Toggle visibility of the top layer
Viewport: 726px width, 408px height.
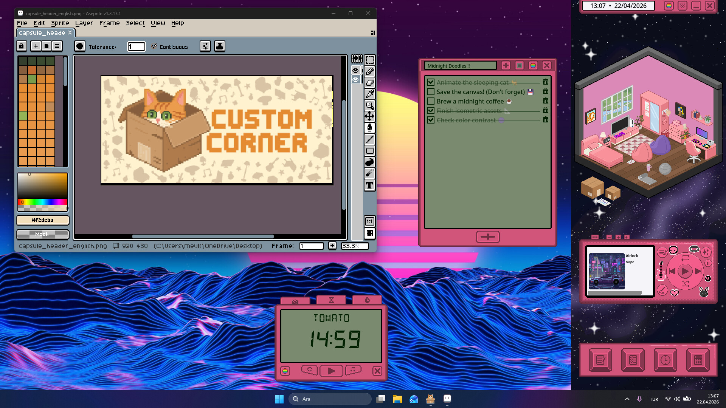[x=355, y=71]
